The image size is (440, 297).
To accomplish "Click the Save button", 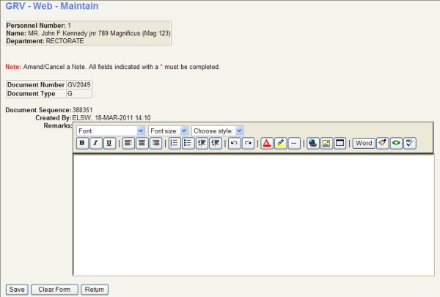I will point(17,290).
